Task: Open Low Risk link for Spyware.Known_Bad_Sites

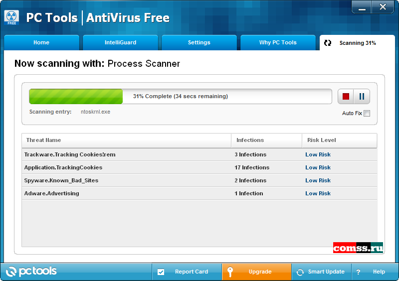Action: point(318,180)
